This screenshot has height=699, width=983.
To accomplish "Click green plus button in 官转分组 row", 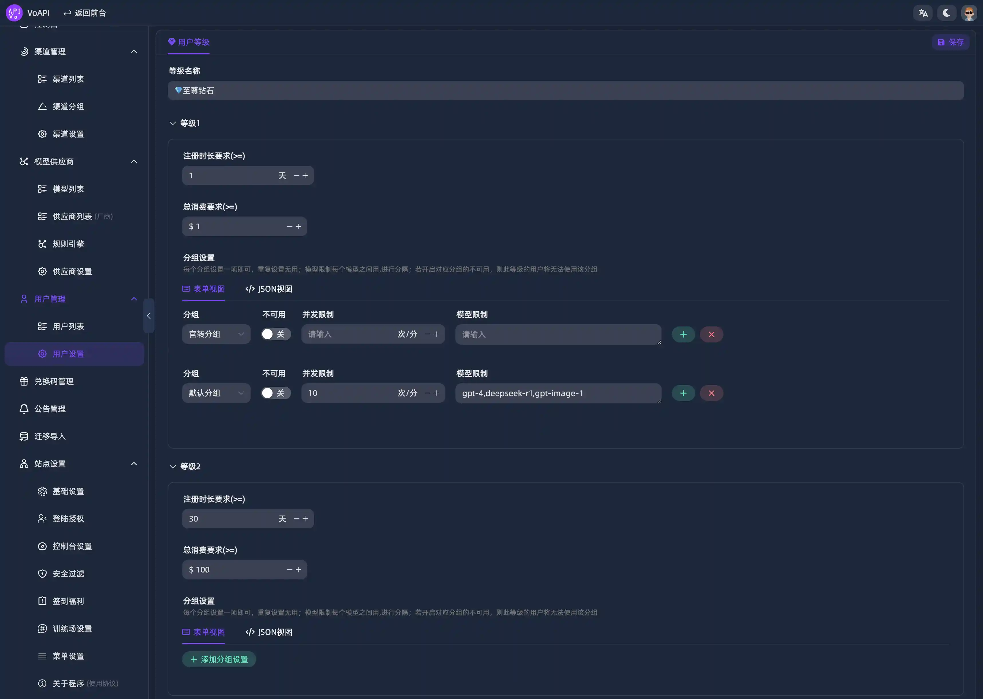I will pos(683,334).
